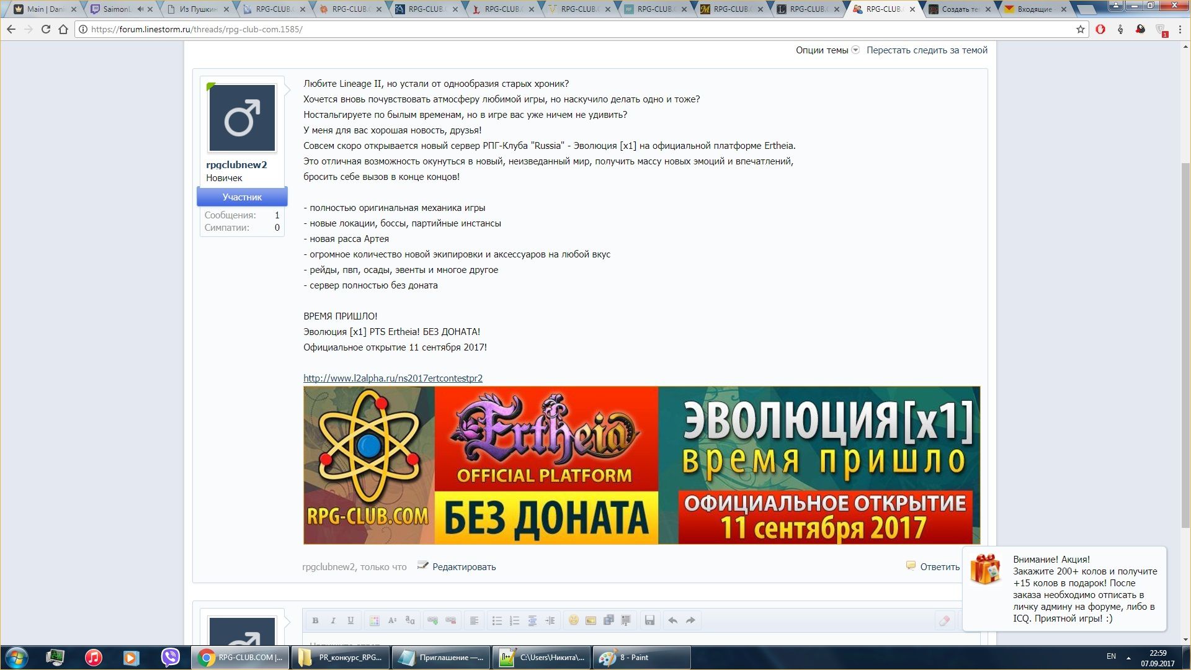Open the smilies panel
This screenshot has width=1191, height=670.
(573, 620)
